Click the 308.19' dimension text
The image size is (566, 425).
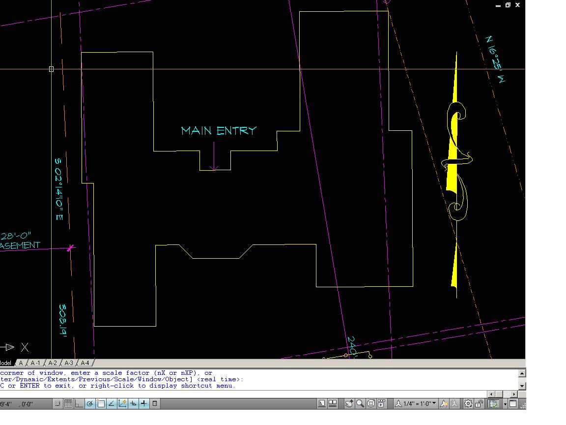[x=63, y=320]
